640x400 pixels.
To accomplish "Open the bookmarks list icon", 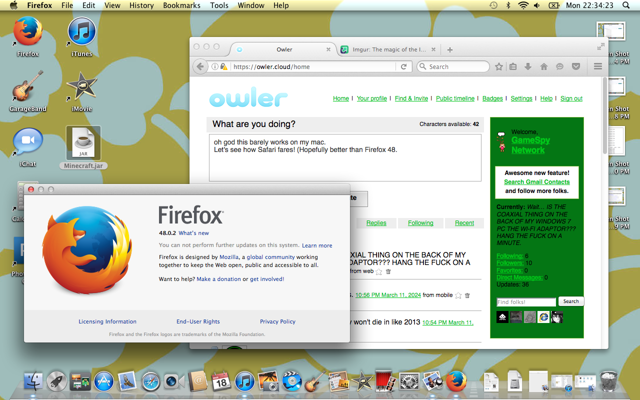I will coord(513,66).
